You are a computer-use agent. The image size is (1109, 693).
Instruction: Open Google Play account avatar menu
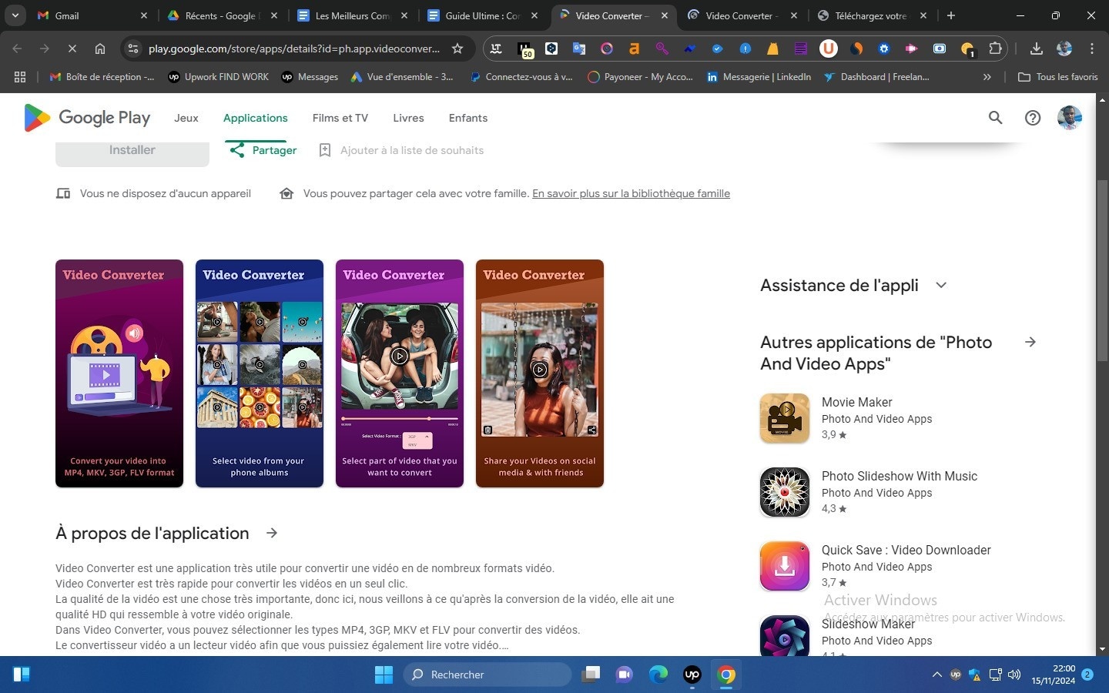point(1070,118)
